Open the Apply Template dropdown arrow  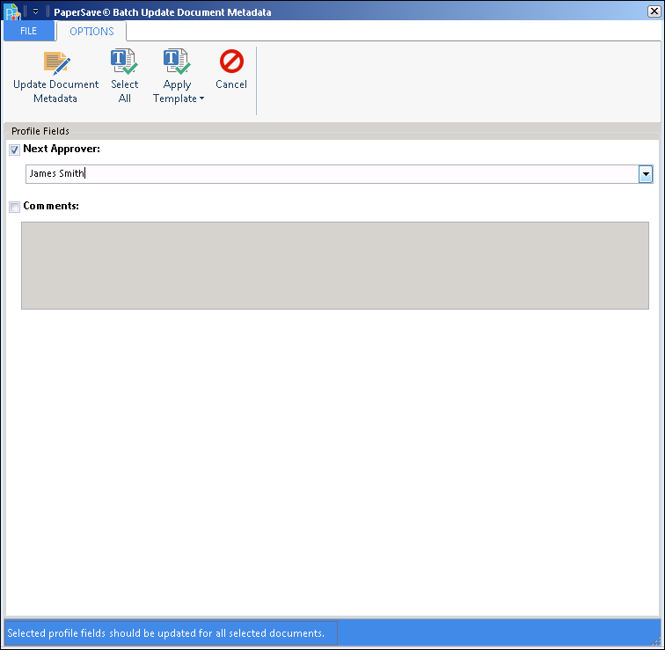(201, 99)
